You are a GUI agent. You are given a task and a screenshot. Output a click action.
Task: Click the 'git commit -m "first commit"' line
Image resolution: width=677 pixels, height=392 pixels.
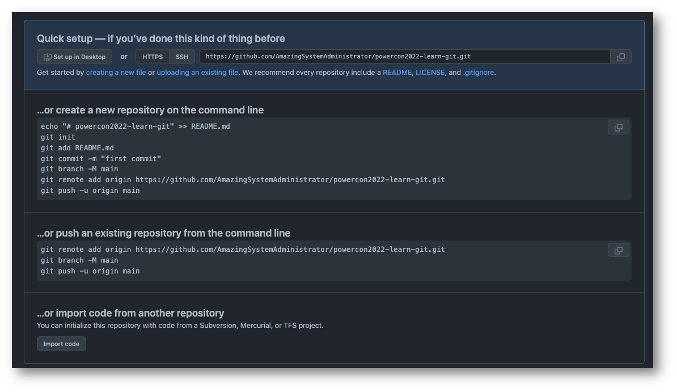[x=101, y=158]
